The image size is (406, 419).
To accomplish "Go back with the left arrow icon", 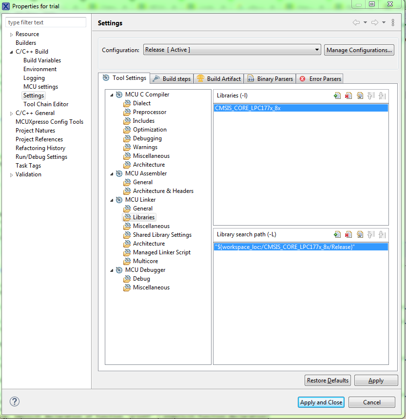I will click(356, 22).
